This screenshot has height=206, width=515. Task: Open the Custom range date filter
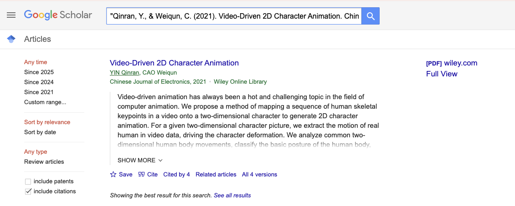coord(45,102)
